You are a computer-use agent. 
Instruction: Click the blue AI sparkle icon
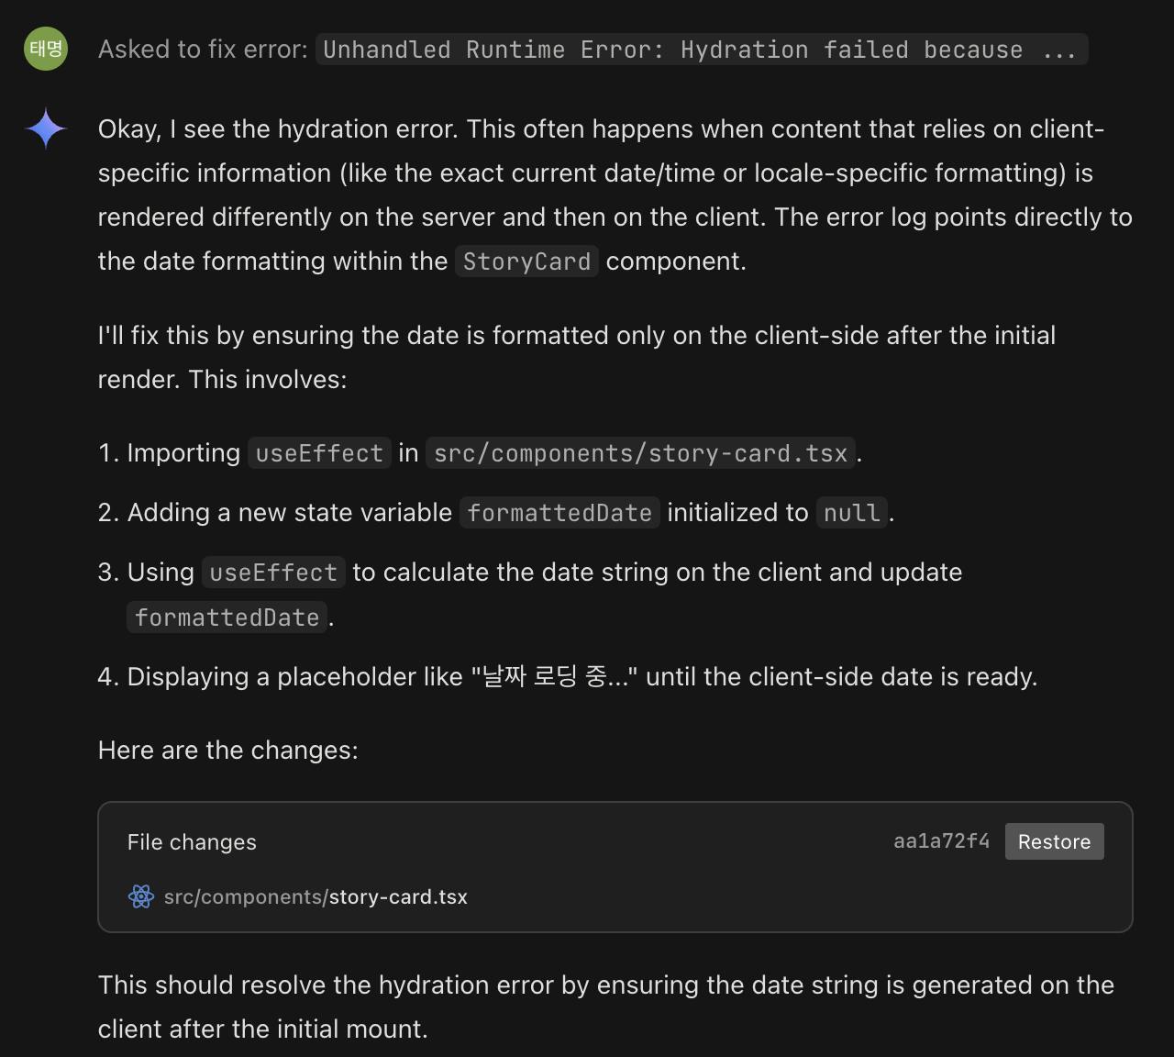coord(46,128)
